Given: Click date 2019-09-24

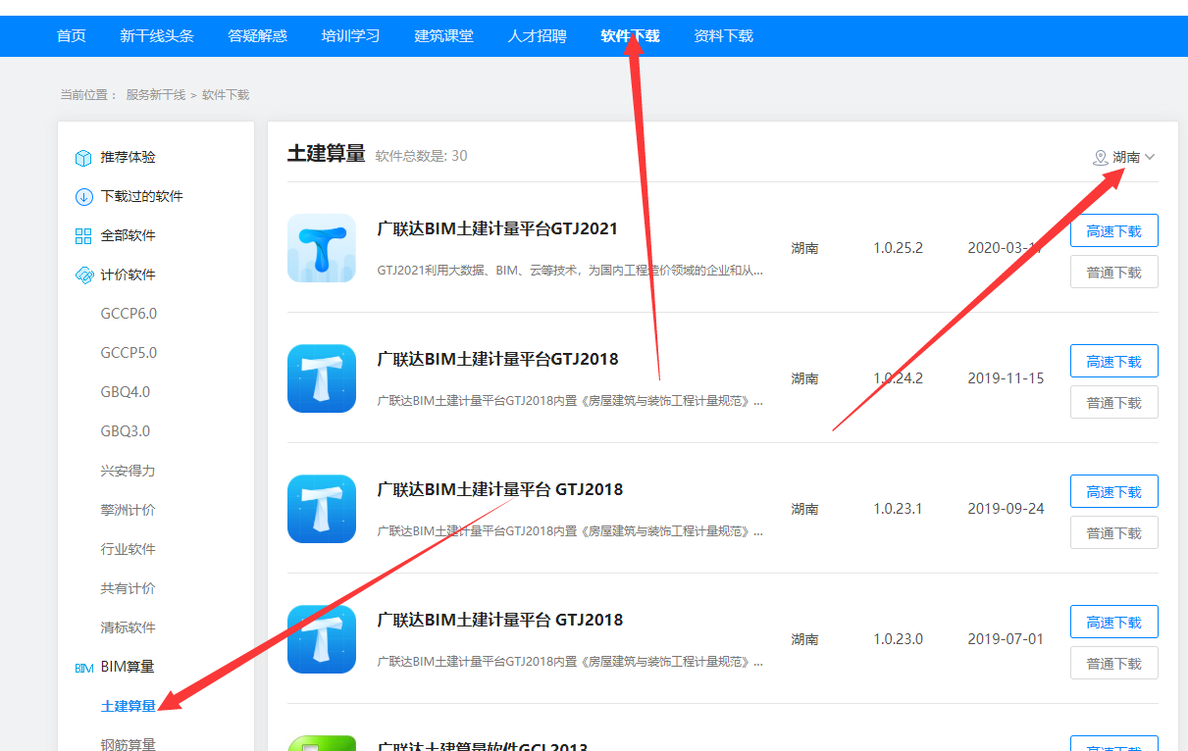Looking at the screenshot, I should point(1006,509).
